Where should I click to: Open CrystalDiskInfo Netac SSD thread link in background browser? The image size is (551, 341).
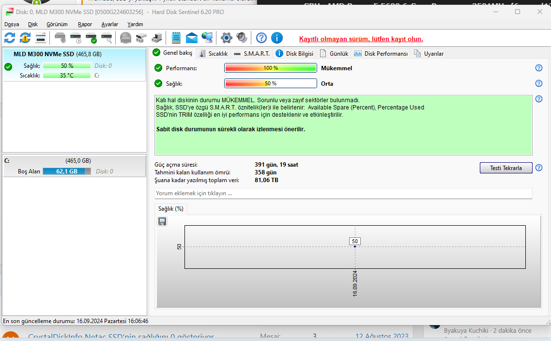click(121, 337)
